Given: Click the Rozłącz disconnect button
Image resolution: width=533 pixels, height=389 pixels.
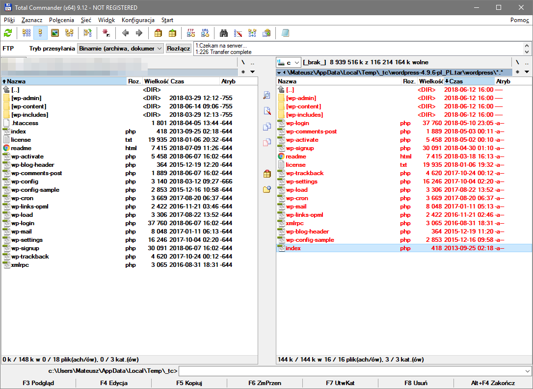Looking at the screenshot, I should [x=179, y=48].
